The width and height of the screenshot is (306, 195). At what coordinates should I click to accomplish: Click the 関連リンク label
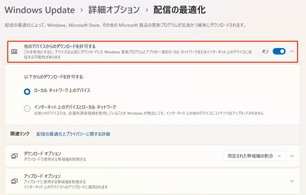20,134
